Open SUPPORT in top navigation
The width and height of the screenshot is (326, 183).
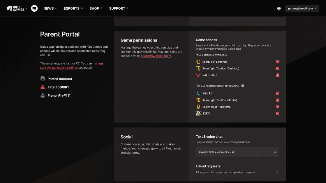[x=117, y=8]
